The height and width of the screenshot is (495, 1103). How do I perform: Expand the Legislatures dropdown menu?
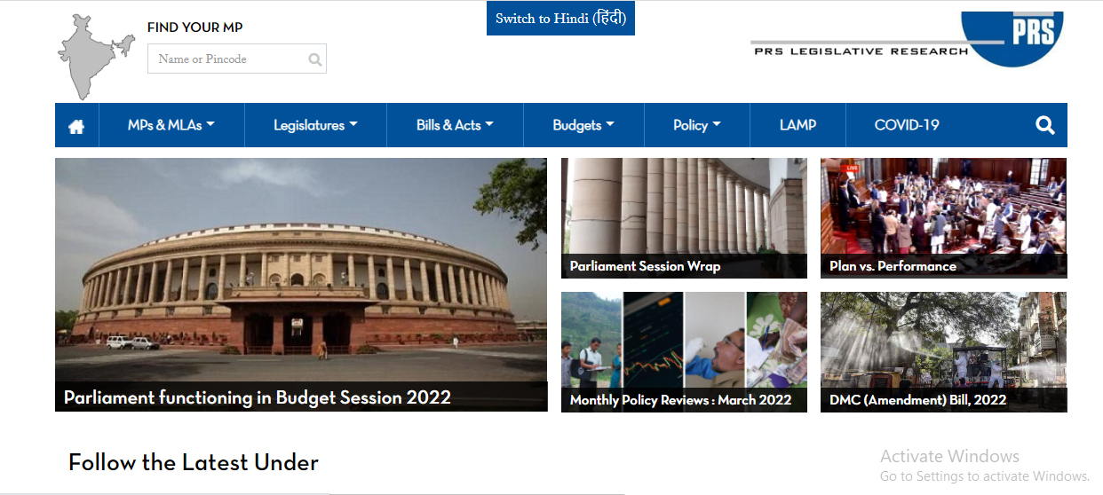[315, 125]
